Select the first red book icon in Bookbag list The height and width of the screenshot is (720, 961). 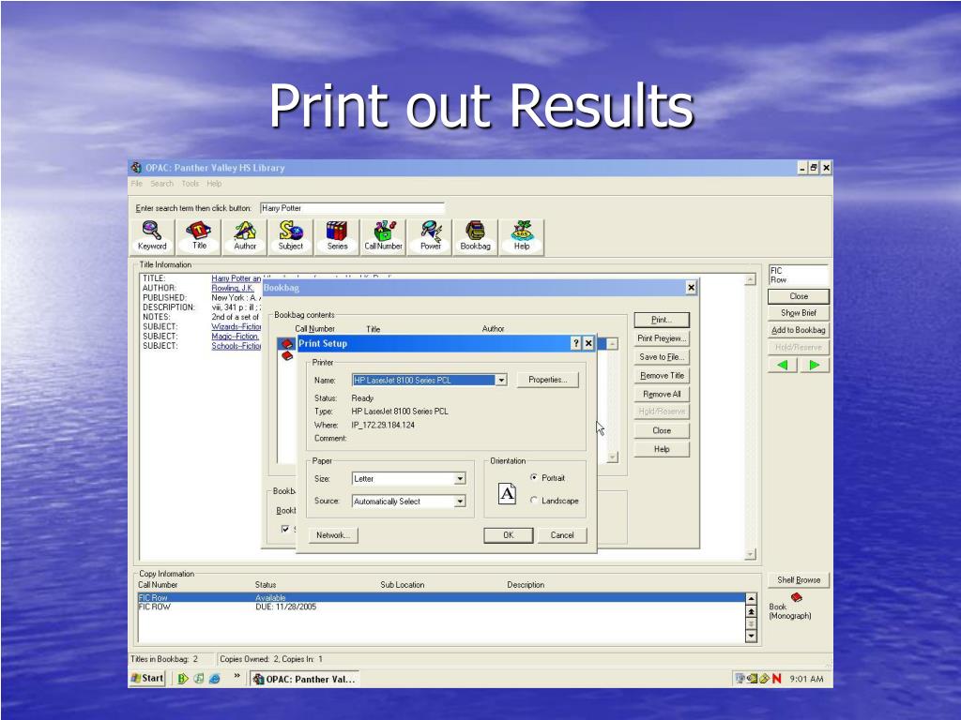coord(286,344)
